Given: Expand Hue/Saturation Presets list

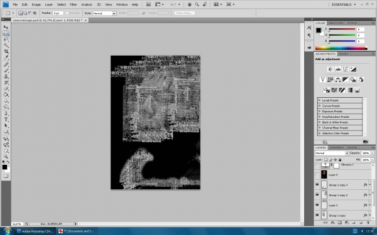Looking at the screenshot, I should tap(320, 117).
